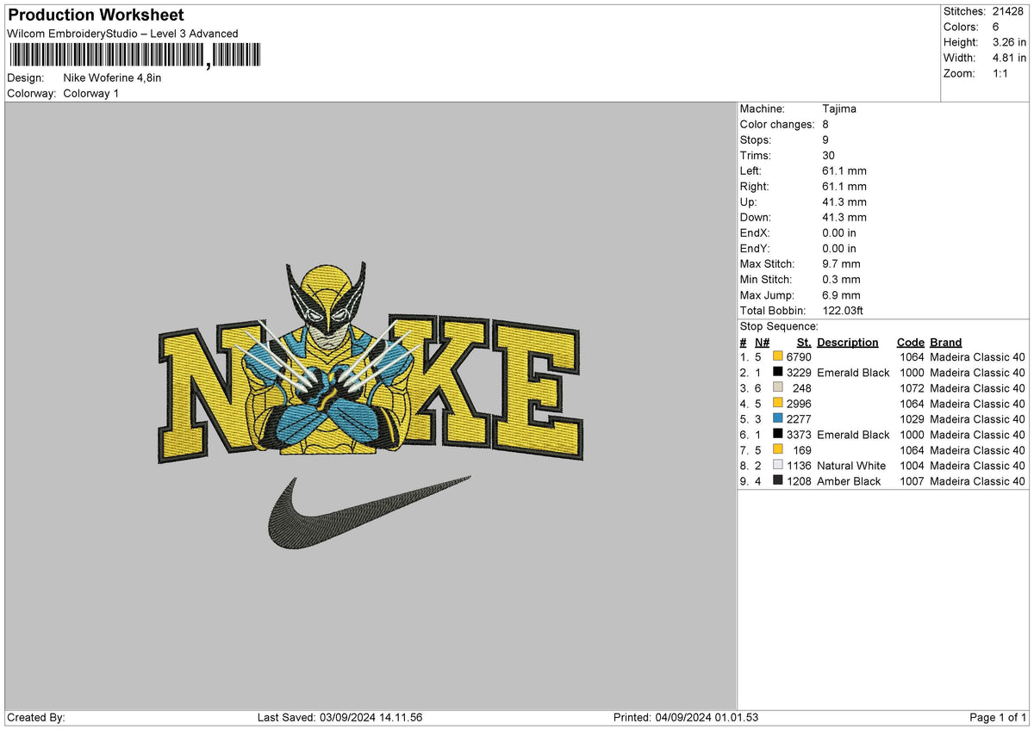This screenshot has width=1034, height=730.
Task: Click code 1004 in stop 8 row
Action: [912, 465]
